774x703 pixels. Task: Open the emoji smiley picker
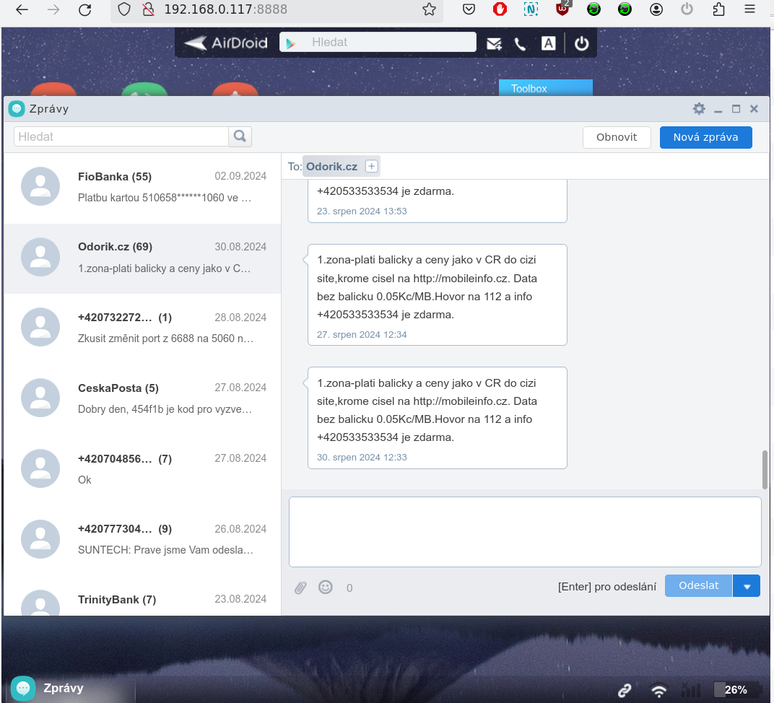326,587
